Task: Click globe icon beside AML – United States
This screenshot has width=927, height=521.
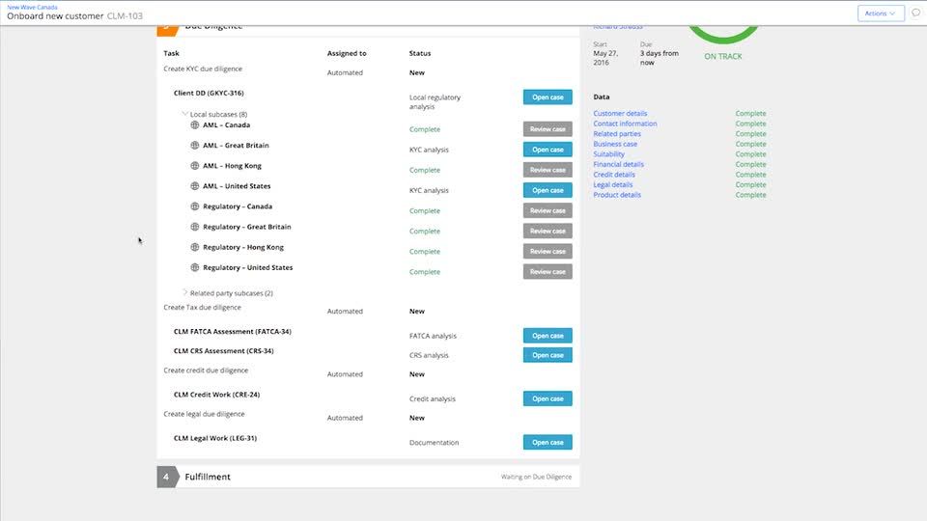Action: point(194,186)
